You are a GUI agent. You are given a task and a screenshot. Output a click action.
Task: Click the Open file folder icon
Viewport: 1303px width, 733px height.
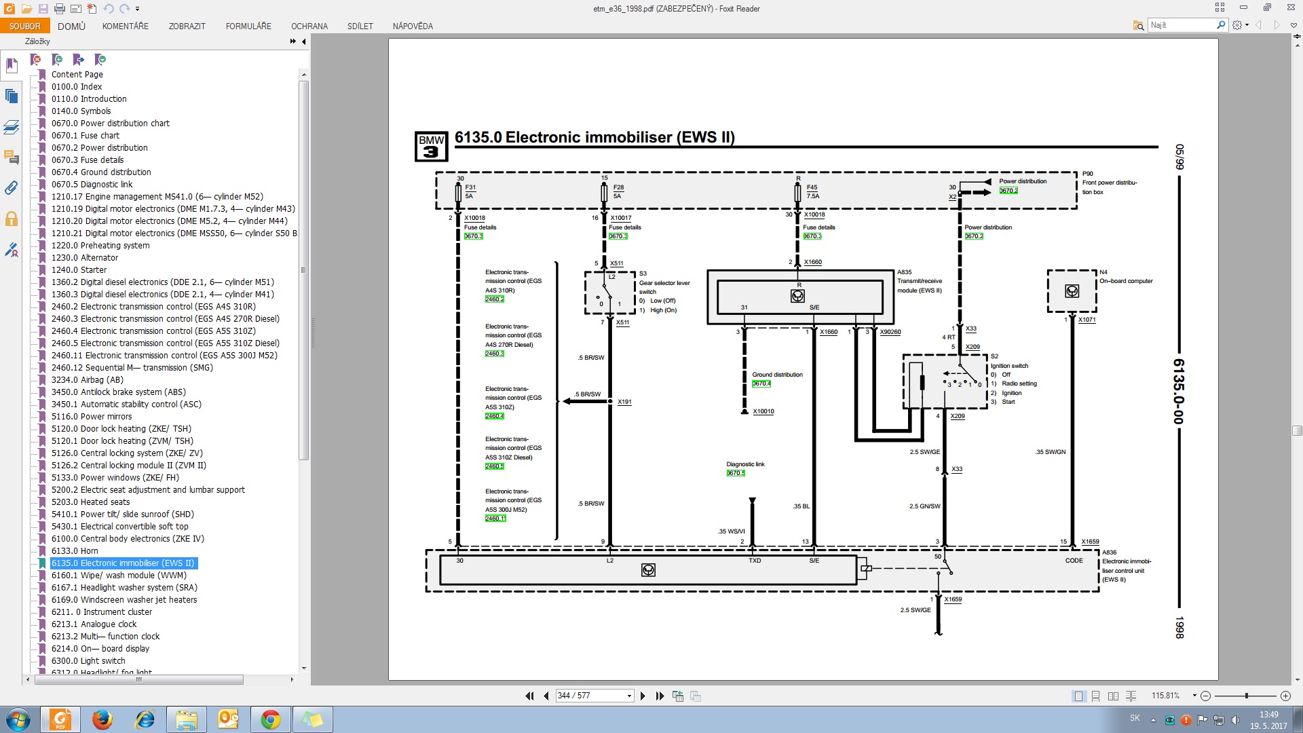(x=26, y=9)
